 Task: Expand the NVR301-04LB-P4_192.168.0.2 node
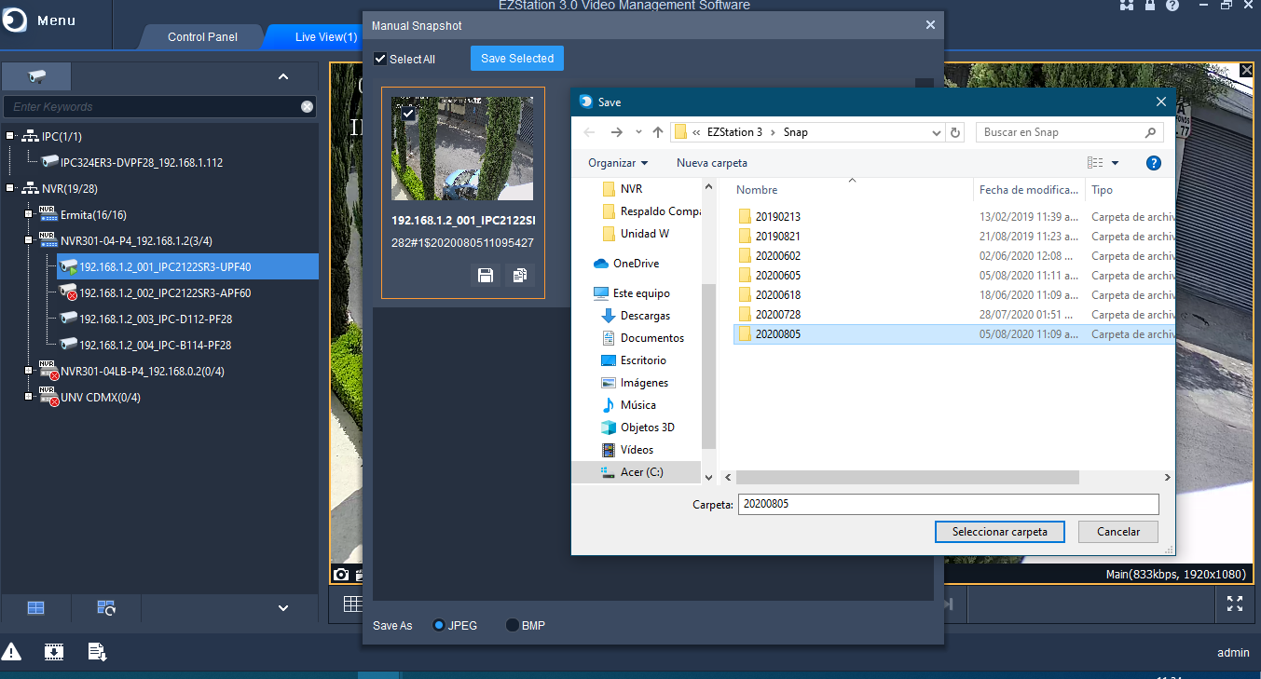pyautogui.click(x=29, y=371)
